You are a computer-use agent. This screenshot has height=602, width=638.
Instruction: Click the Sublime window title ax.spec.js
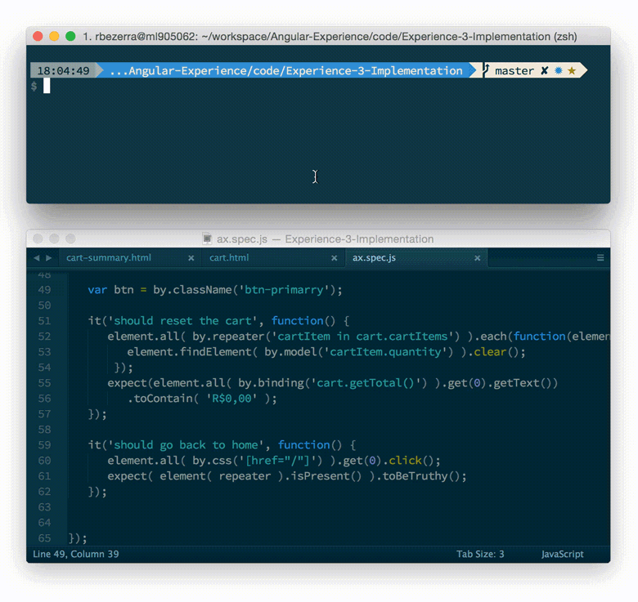[x=242, y=239]
